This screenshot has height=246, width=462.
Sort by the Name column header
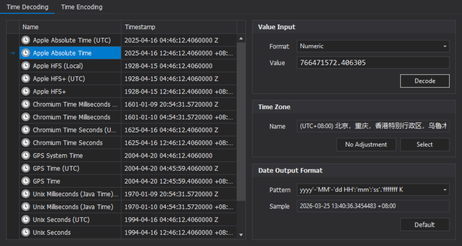point(70,27)
